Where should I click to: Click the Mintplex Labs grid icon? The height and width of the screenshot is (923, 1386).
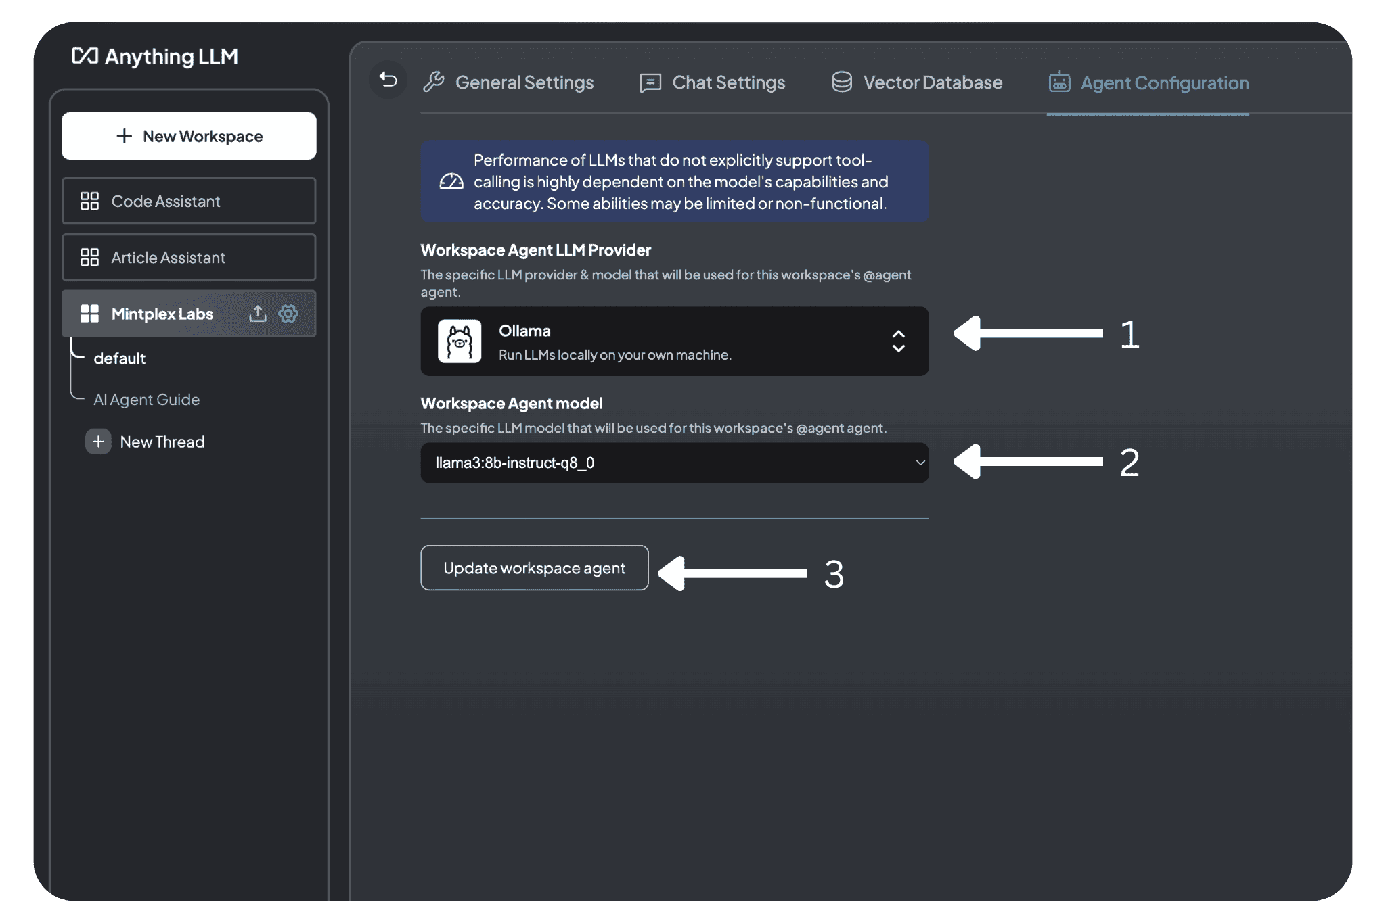click(89, 314)
